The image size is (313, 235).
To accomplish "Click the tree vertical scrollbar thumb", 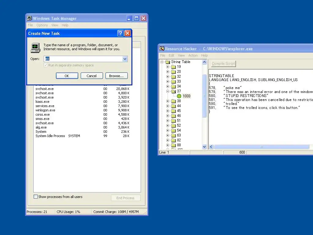I will 204,96.
